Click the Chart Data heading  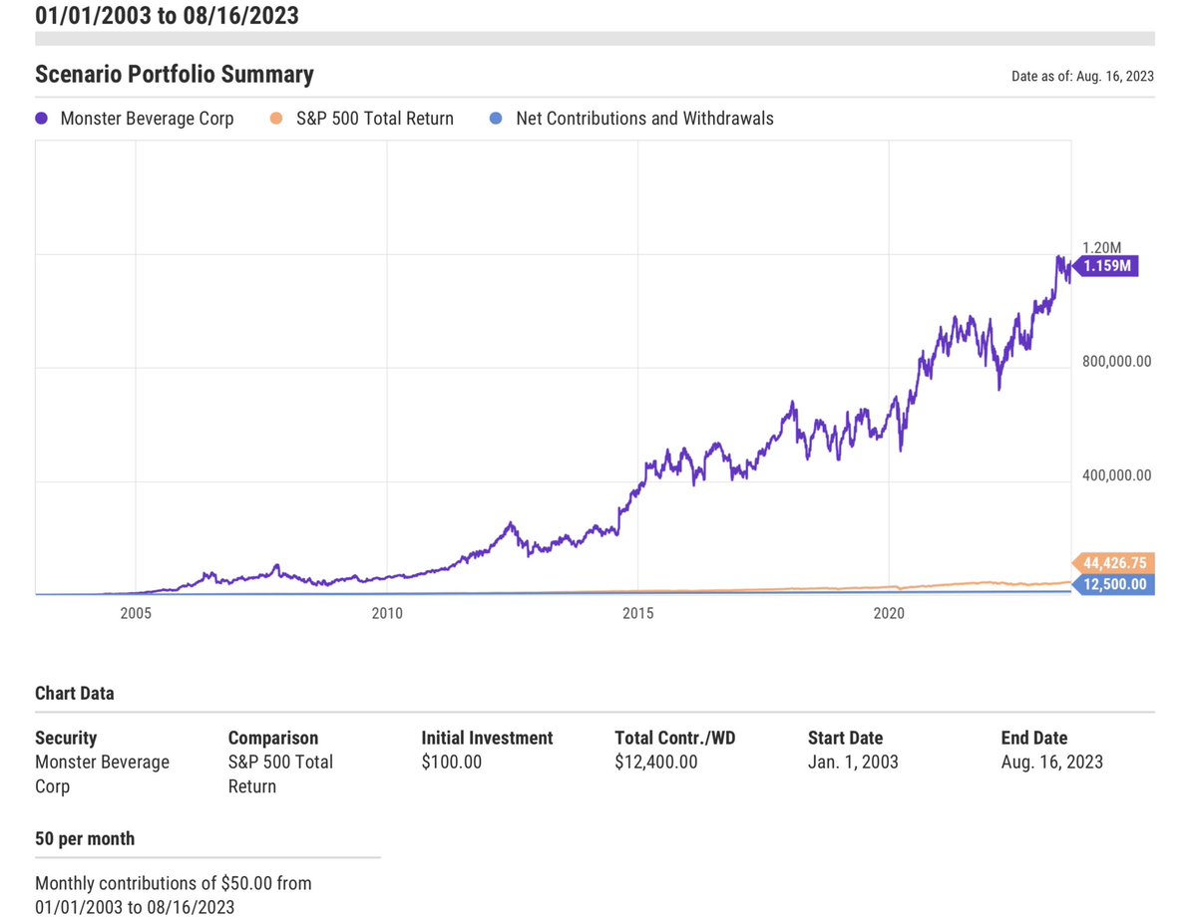tap(75, 693)
